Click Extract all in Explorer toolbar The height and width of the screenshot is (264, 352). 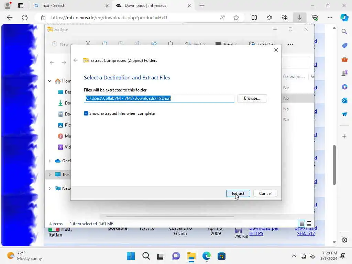[262, 44]
